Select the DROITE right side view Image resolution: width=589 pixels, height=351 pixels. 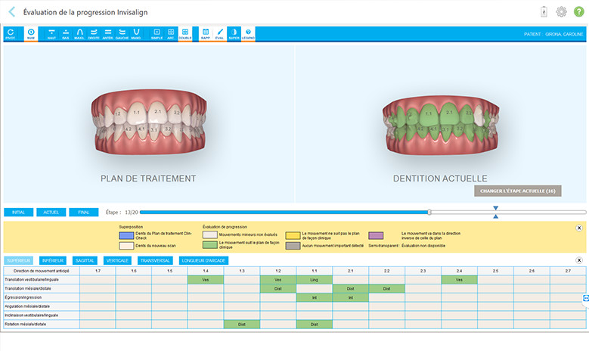94,34
